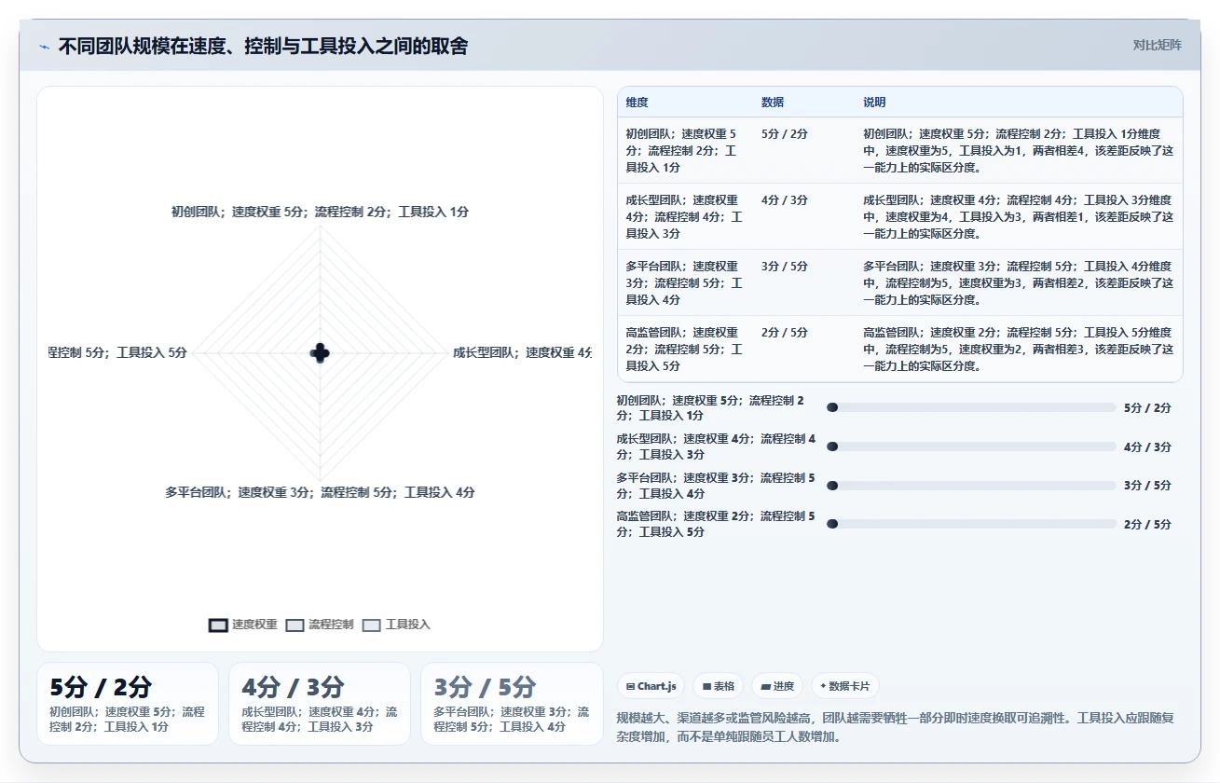Click the 维度 table column header
The image size is (1220, 783).
pos(637,103)
